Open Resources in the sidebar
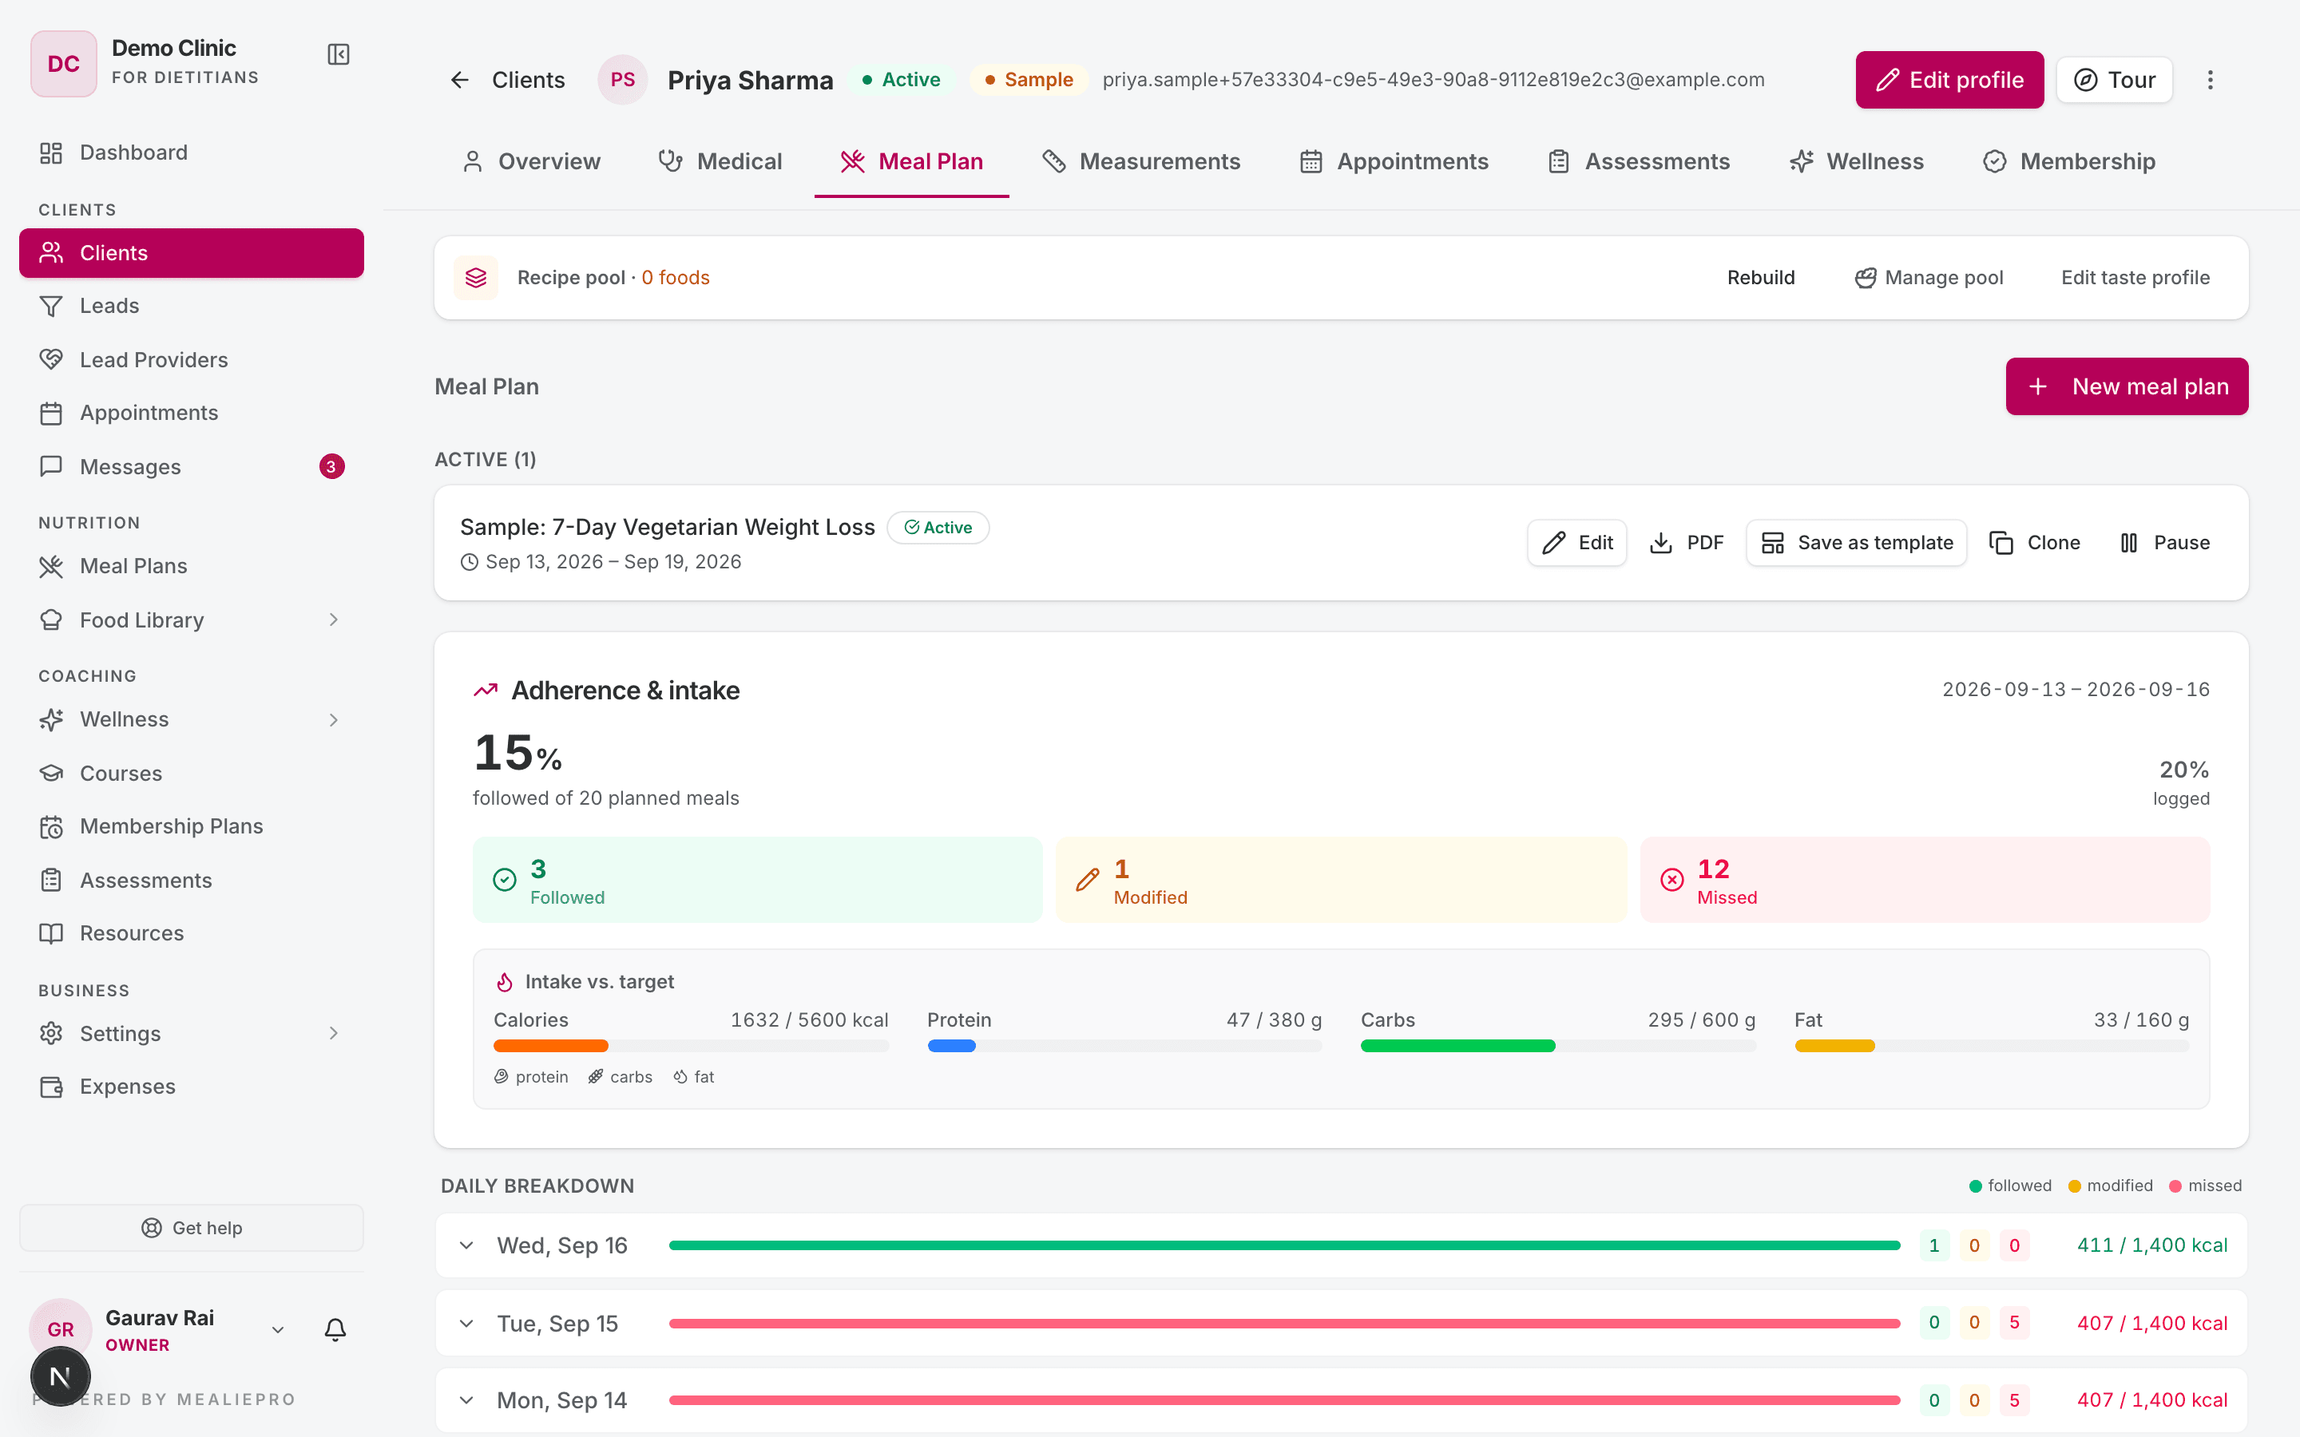The width and height of the screenshot is (2300, 1437). [191, 932]
